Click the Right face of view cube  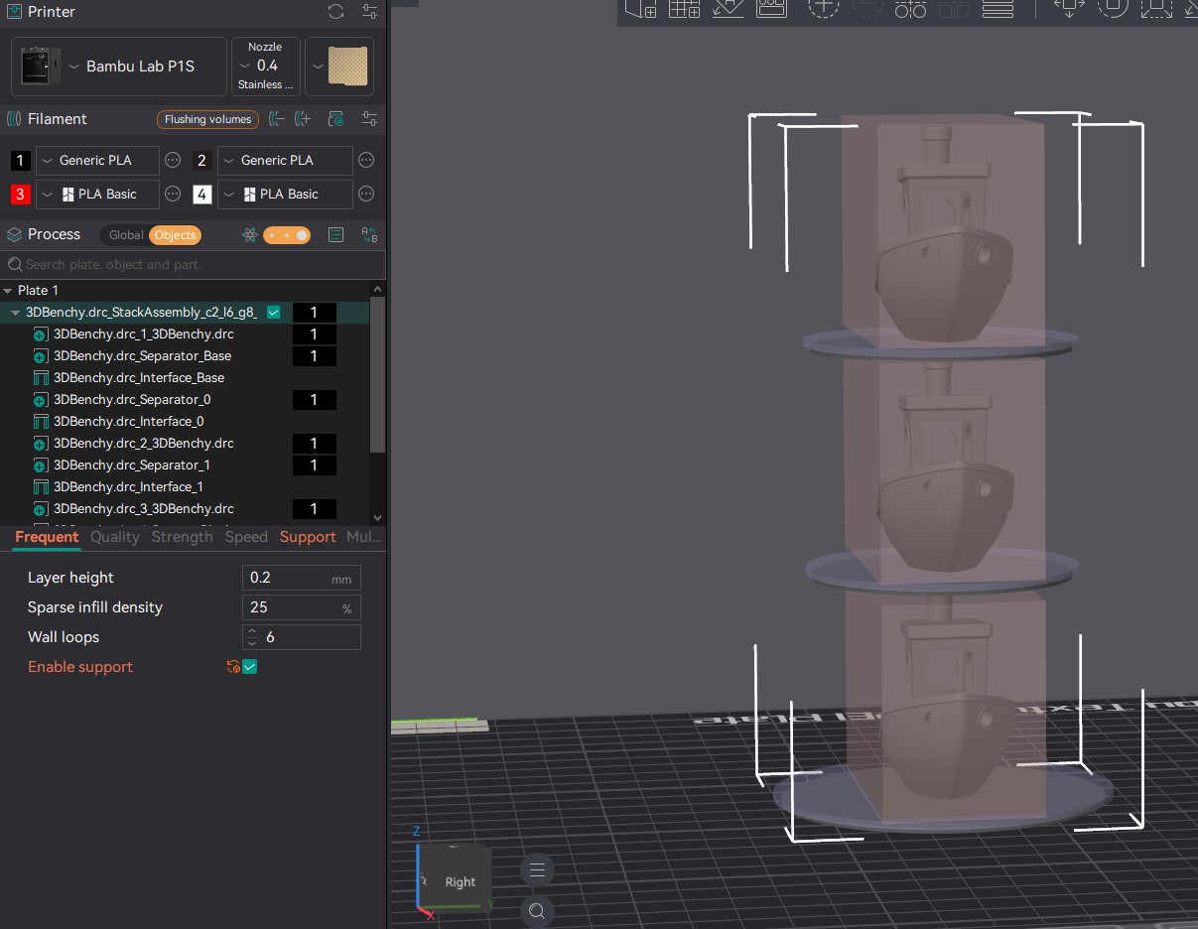pos(460,881)
